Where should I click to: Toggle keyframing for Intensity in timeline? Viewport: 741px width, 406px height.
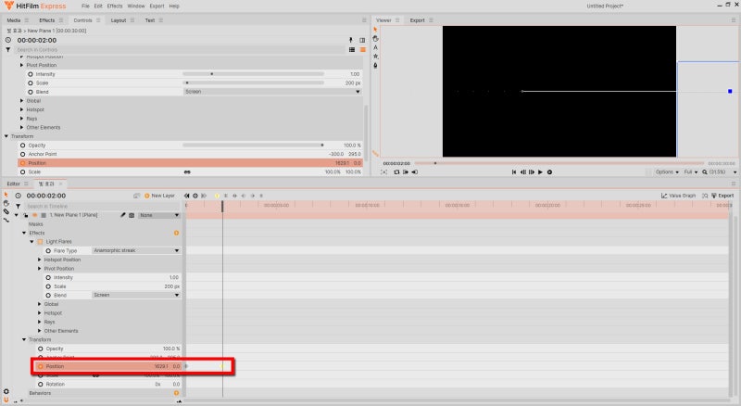coord(48,277)
